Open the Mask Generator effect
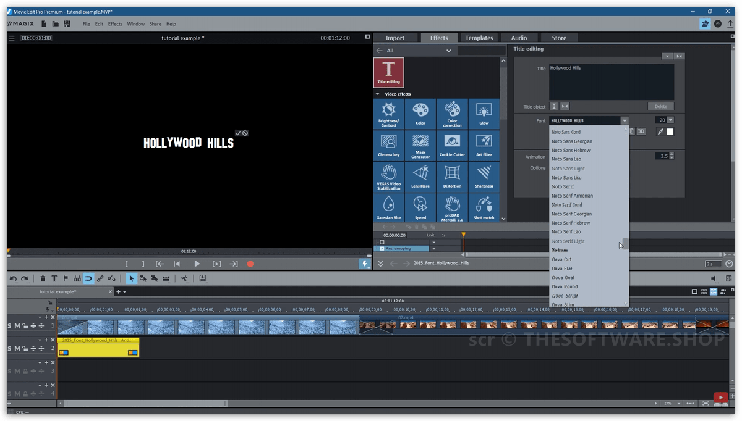This screenshot has height=421, width=742. [x=420, y=146]
